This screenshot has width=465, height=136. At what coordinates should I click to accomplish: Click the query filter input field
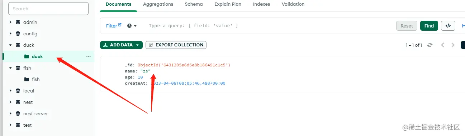point(269,26)
